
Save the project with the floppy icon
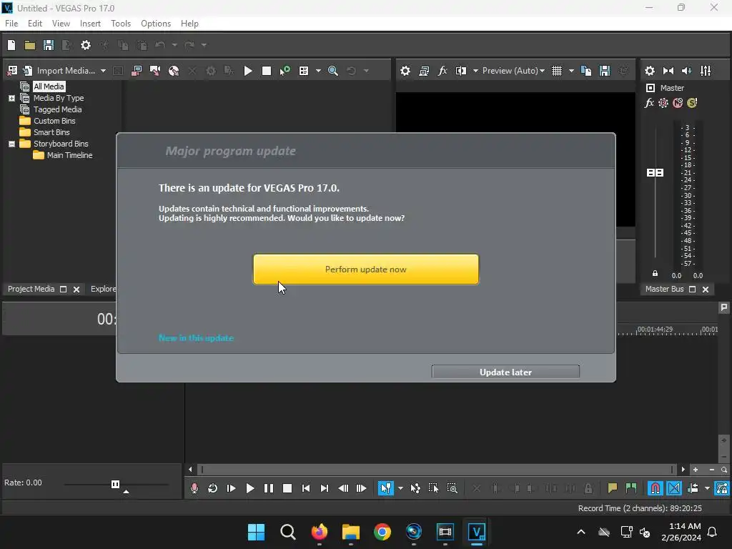(49, 45)
